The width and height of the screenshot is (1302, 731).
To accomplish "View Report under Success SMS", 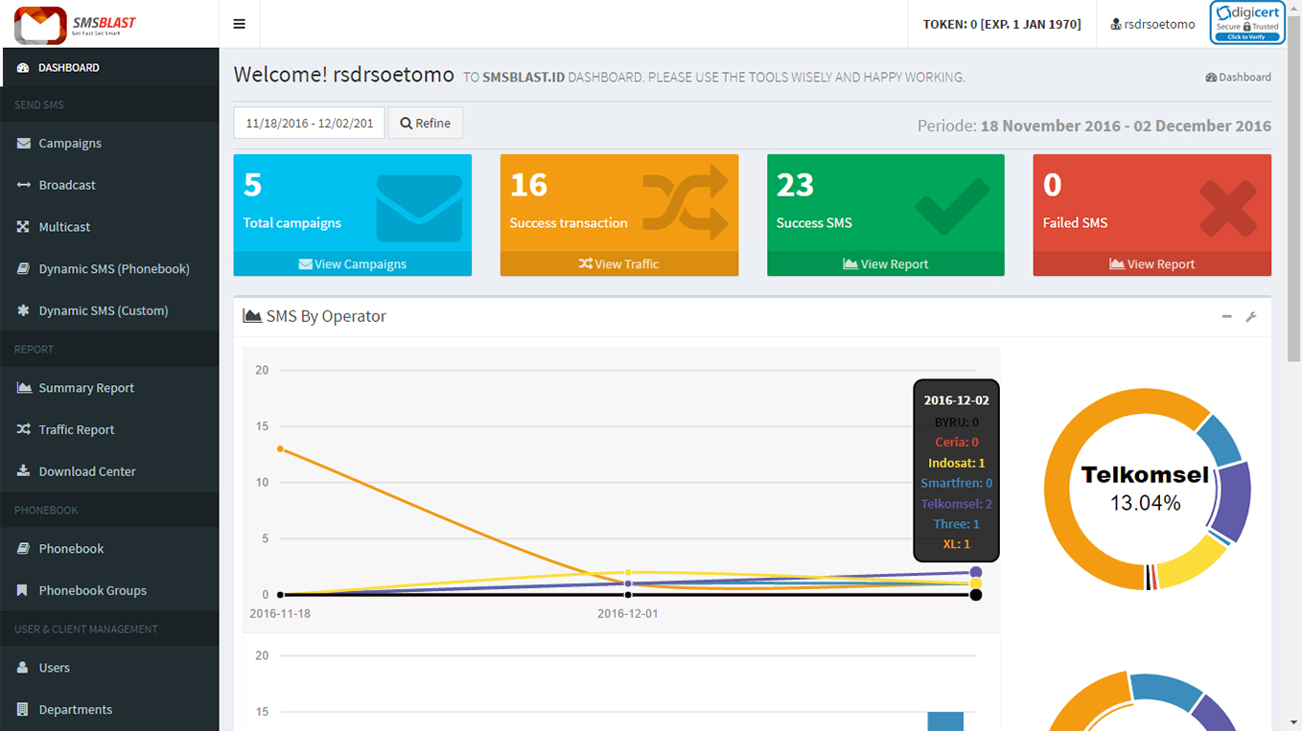I will tap(885, 263).
